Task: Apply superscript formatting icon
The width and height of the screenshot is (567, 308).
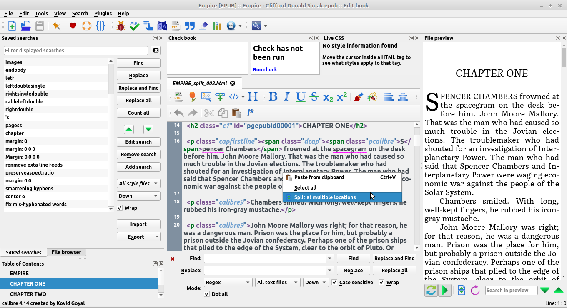Action: pyautogui.click(x=342, y=97)
